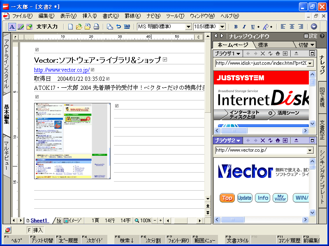Click the Update button on Vector page
329x246 pixels.
pos(244,198)
